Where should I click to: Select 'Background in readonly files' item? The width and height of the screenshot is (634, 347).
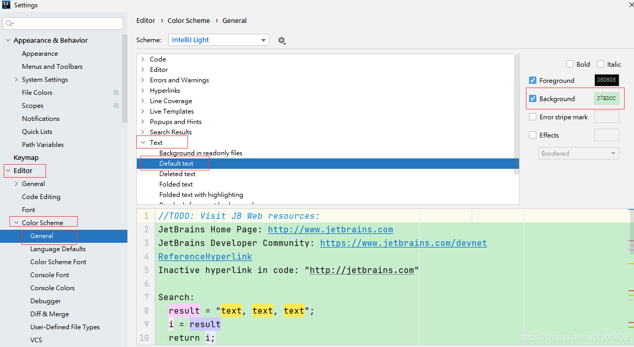201,153
